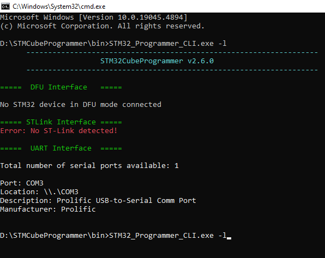Click the Port: COM3 line

(22, 183)
